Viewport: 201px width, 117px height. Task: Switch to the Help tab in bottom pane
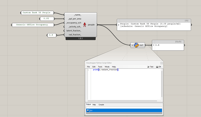coord(94,105)
